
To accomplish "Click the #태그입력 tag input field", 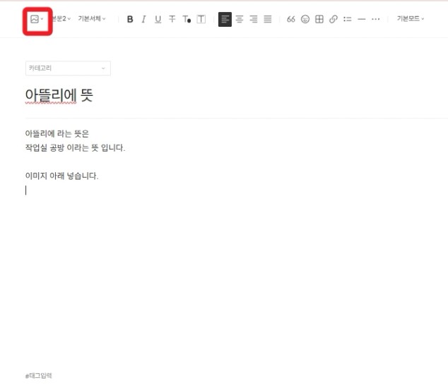I will click(39, 376).
